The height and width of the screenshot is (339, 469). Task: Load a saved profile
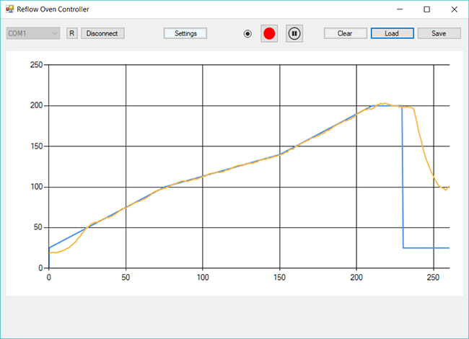[x=392, y=33]
